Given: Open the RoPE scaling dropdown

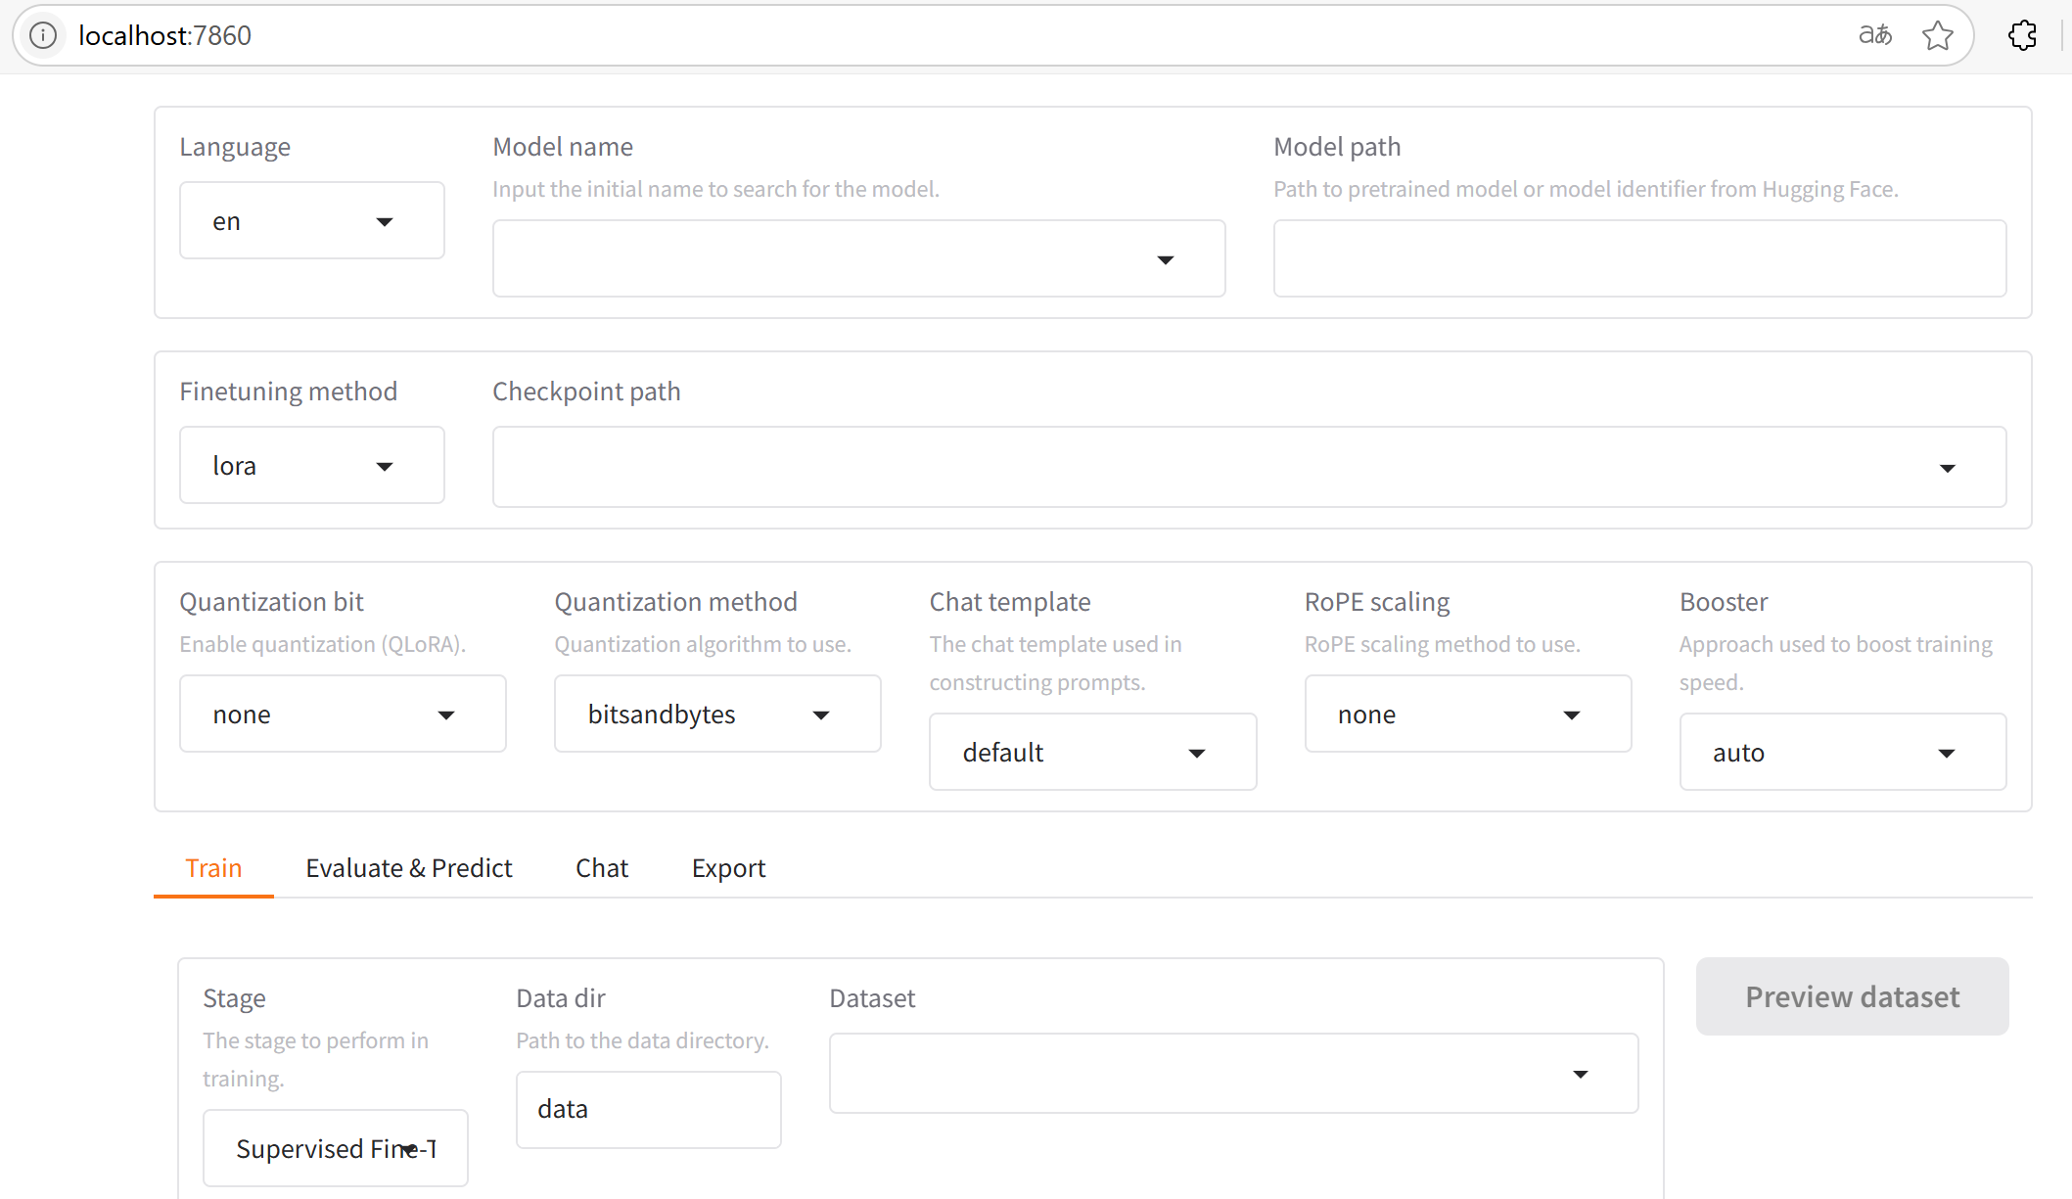Looking at the screenshot, I should [1467, 715].
